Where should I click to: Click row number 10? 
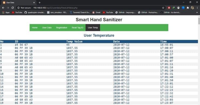(2, 74)
